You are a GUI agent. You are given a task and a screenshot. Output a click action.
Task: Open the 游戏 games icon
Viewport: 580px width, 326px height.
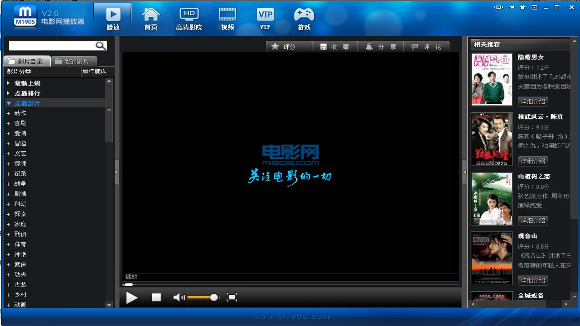(x=304, y=18)
